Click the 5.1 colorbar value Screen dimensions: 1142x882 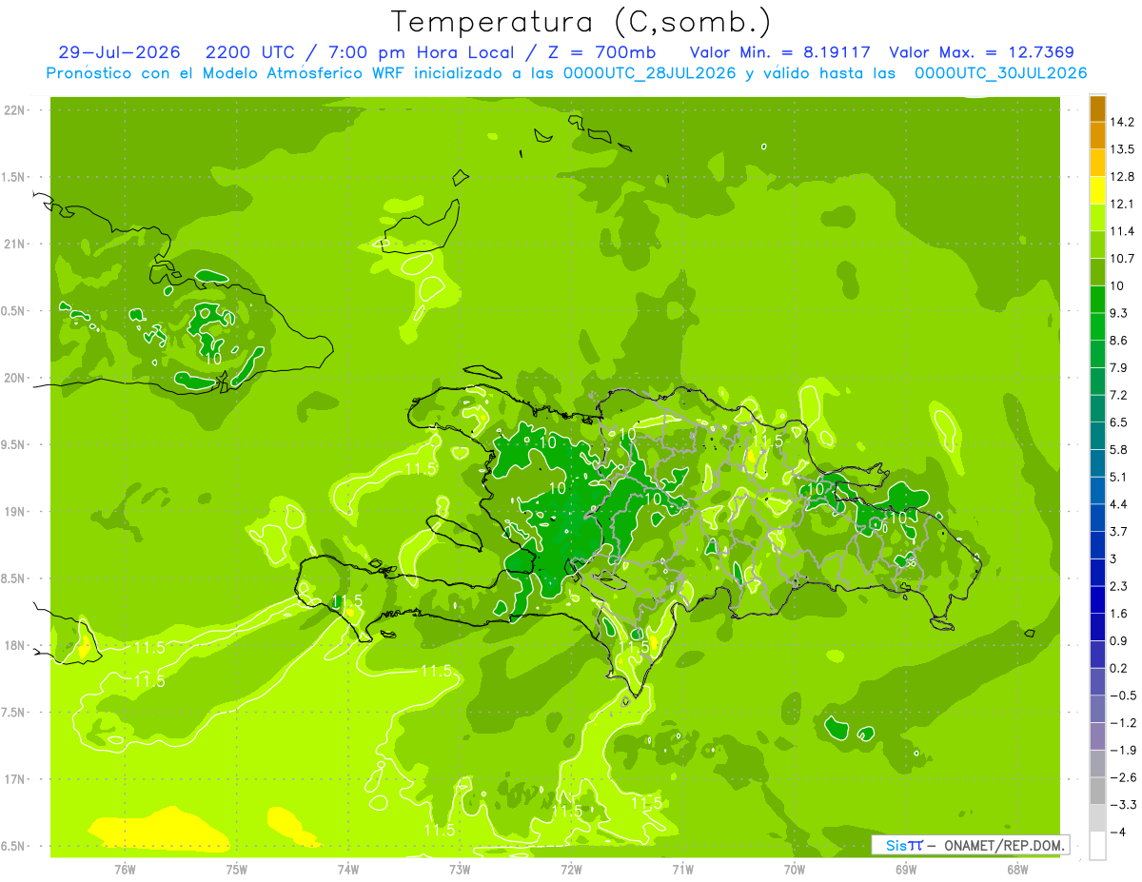pyautogui.click(x=1120, y=477)
